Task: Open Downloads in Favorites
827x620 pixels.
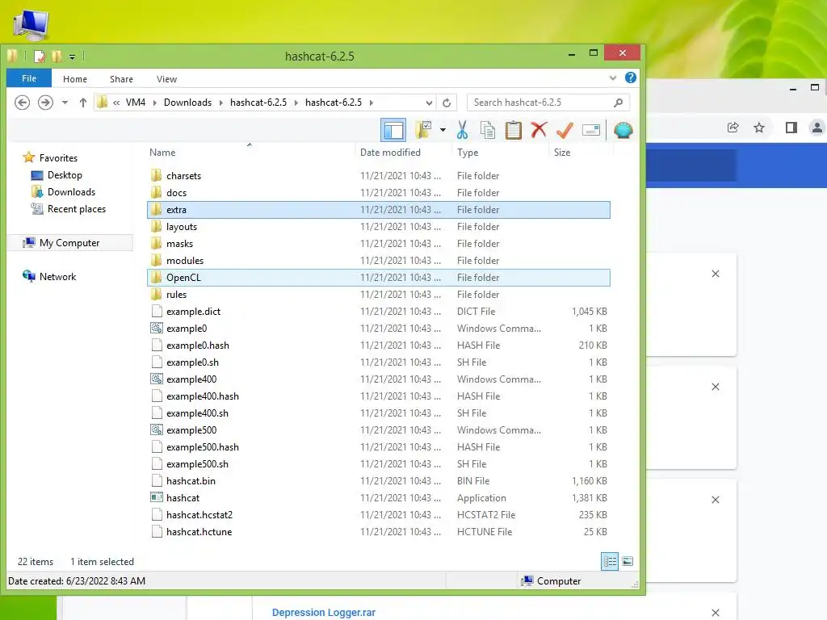Action: pyautogui.click(x=71, y=192)
